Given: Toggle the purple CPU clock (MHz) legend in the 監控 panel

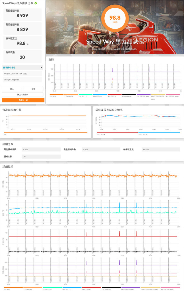Looking at the screenshot, I should click(x=144, y=95).
